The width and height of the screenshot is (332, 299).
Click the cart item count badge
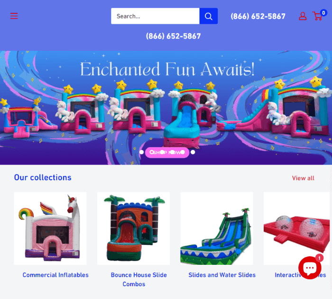point(323,13)
